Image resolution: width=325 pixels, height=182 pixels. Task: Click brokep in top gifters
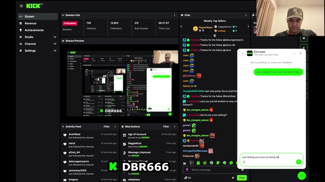tap(222, 31)
